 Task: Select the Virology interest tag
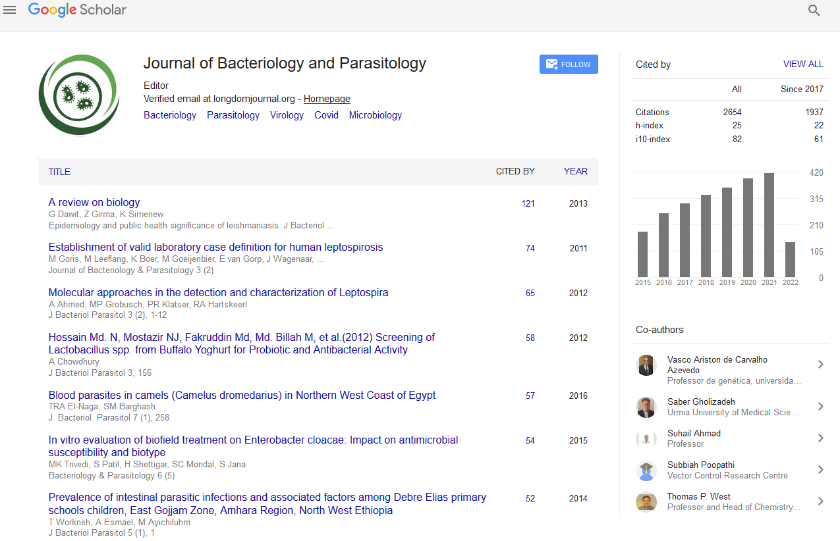pos(287,115)
